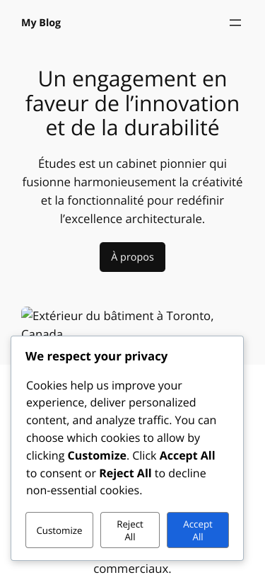Open the hamburger navigation menu
265x575 pixels.
coord(235,23)
